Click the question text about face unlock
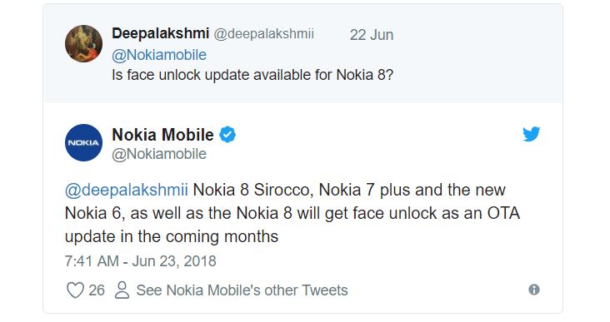Screen dimensions: 610x322 click(252, 75)
